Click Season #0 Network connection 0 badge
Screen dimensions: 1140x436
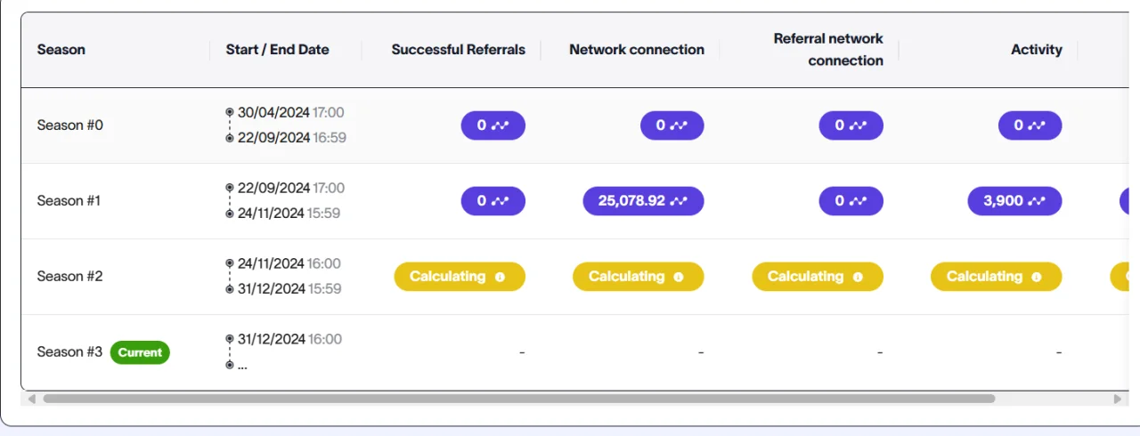(672, 125)
